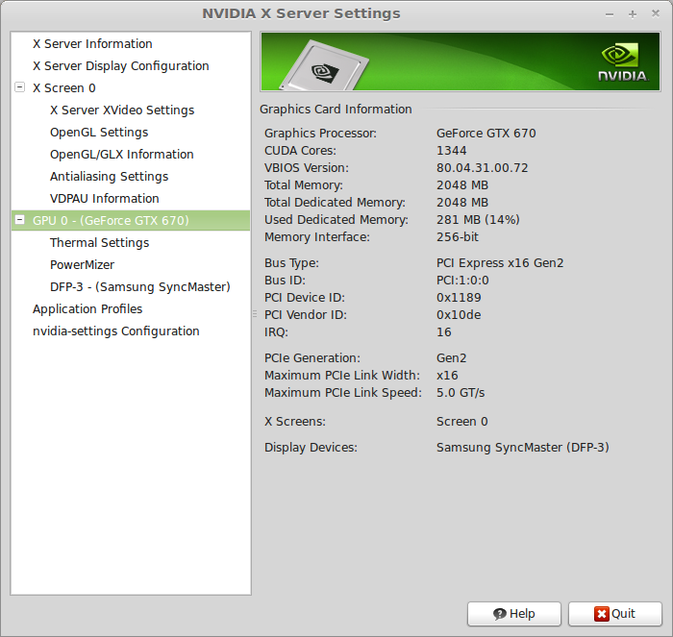The height and width of the screenshot is (637, 673).
Task: Maximize the window with plus button
Action: pos(633,14)
